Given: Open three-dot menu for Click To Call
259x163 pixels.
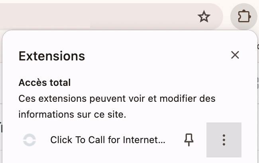Looking at the screenshot, I should point(224,140).
